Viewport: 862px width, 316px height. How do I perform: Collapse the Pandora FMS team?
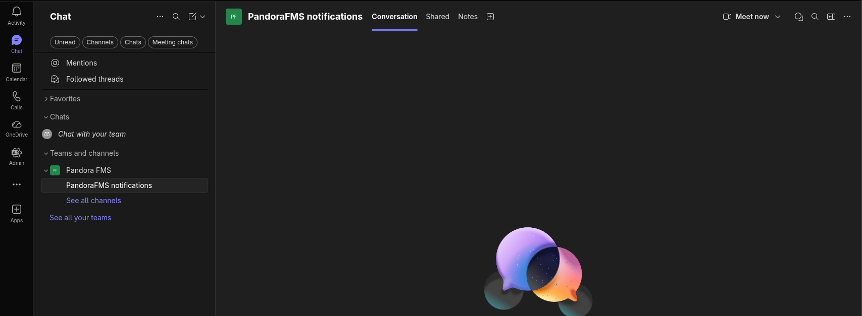pos(46,170)
